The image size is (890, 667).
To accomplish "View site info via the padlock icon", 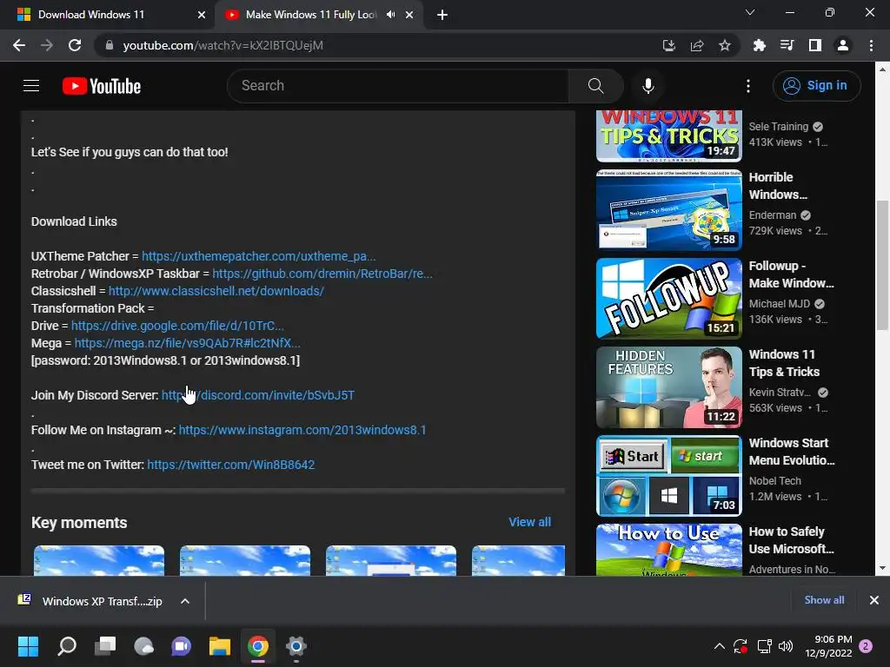I will [110, 45].
